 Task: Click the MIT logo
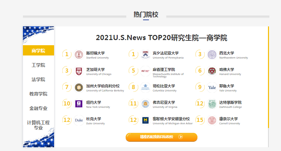145,71
